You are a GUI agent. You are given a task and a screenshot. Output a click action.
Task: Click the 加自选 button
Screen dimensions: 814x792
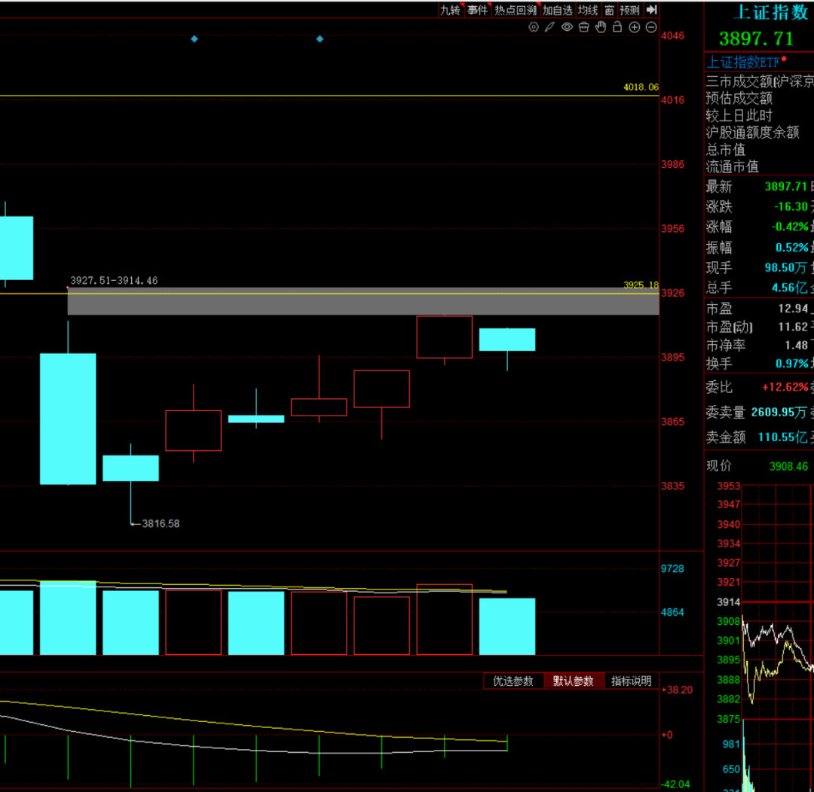click(558, 10)
